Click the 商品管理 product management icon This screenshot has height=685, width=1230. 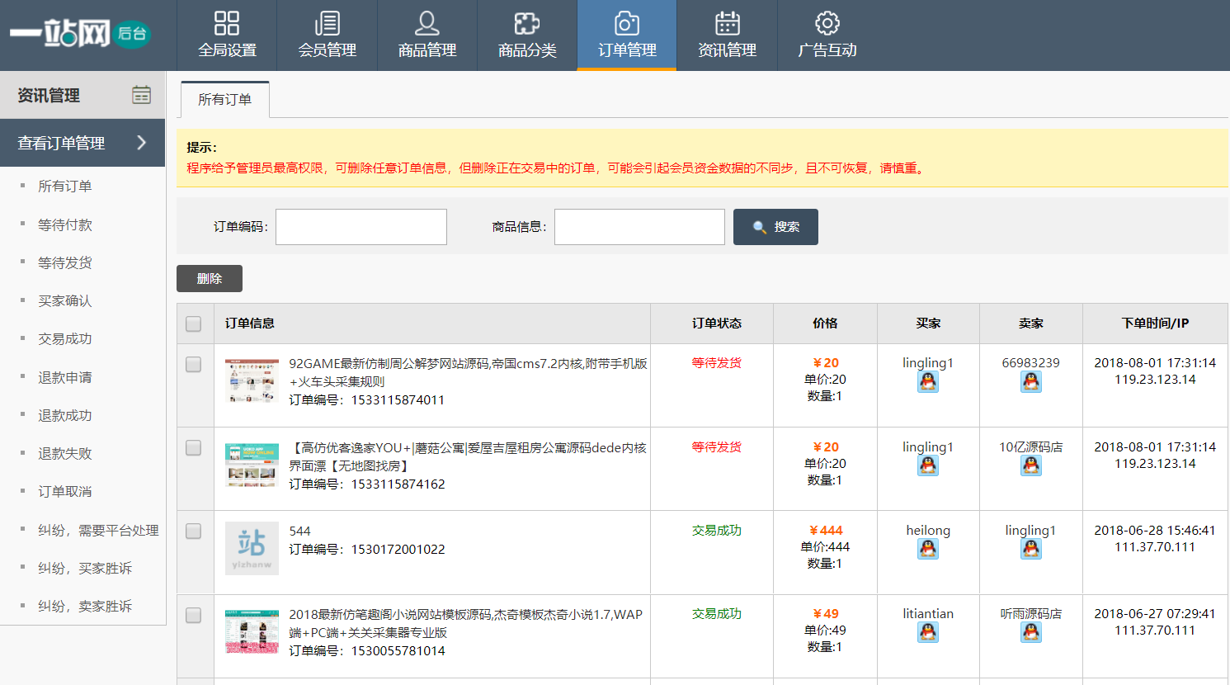point(426,24)
